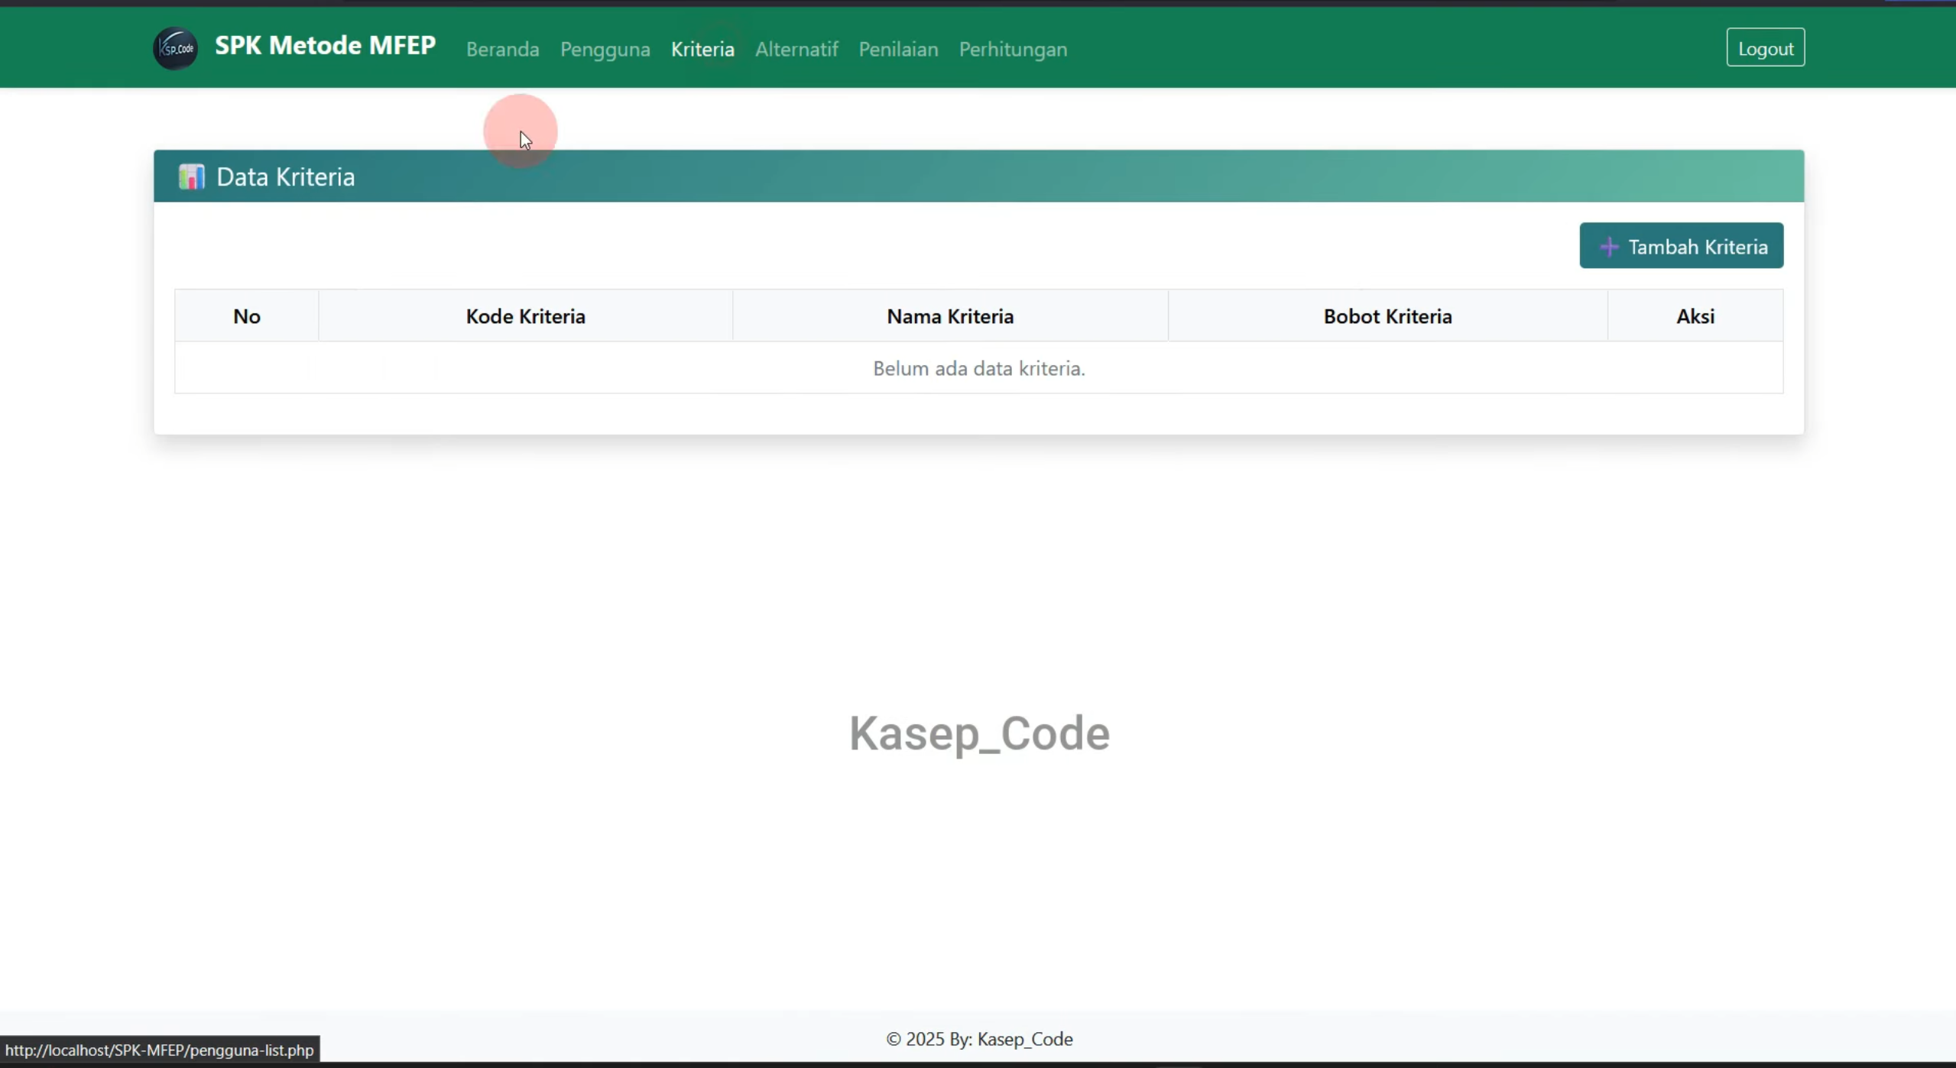This screenshot has width=1956, height=1068.
Task: Click the Aksi column header
Action: 1695,316
